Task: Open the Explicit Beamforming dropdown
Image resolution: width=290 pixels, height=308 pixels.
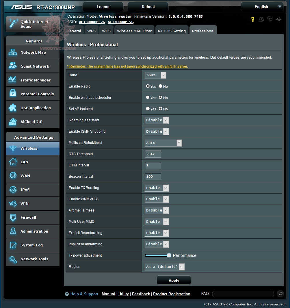Action: tap(157, 233)
